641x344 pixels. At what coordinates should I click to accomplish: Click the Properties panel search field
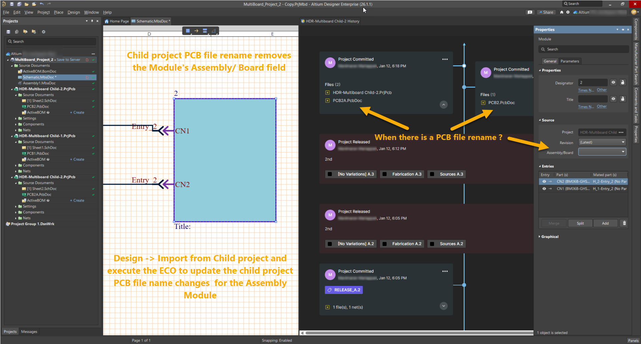click(x=584, y=49)
